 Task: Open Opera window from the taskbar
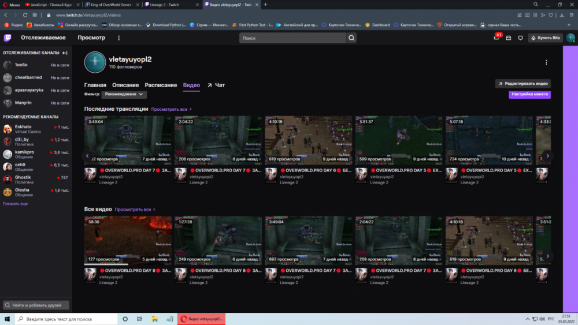(202, 319)
